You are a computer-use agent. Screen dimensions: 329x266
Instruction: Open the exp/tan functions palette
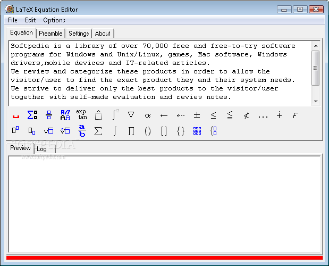(82, 114)
